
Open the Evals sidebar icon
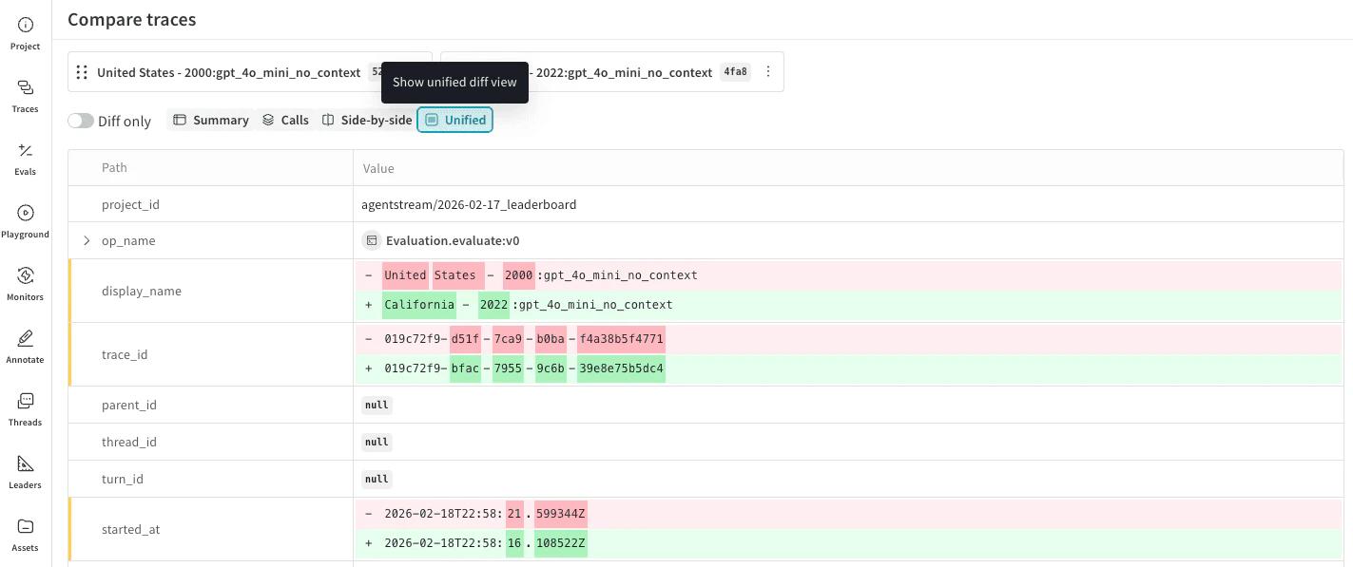pos(26,159)
